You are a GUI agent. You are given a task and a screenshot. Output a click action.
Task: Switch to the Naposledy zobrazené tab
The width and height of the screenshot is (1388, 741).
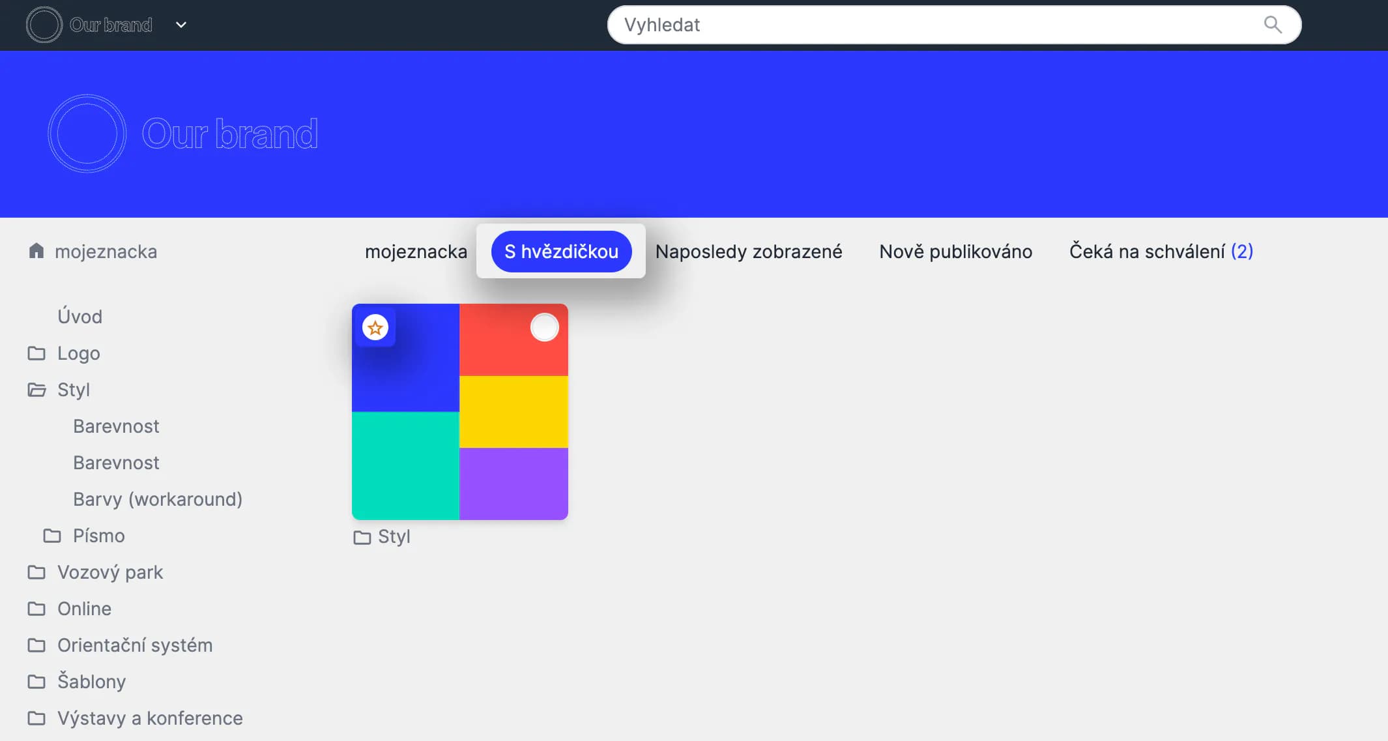(748, 252)
